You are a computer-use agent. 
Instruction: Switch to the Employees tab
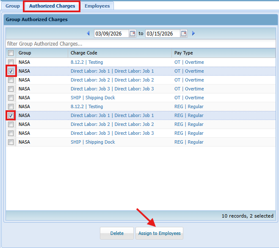coord(97,6)
